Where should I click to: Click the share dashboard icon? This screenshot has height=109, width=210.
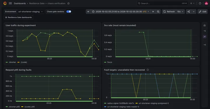(x=189, y=12)
